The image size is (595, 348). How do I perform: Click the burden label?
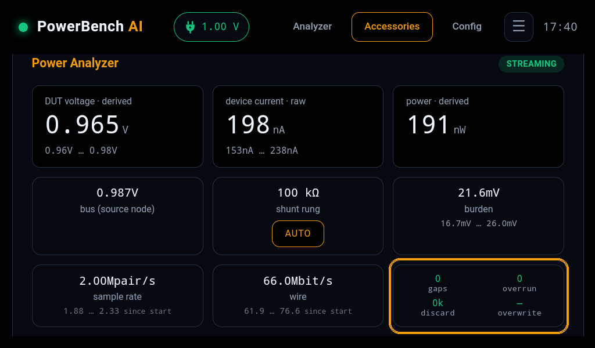point(479,209)
